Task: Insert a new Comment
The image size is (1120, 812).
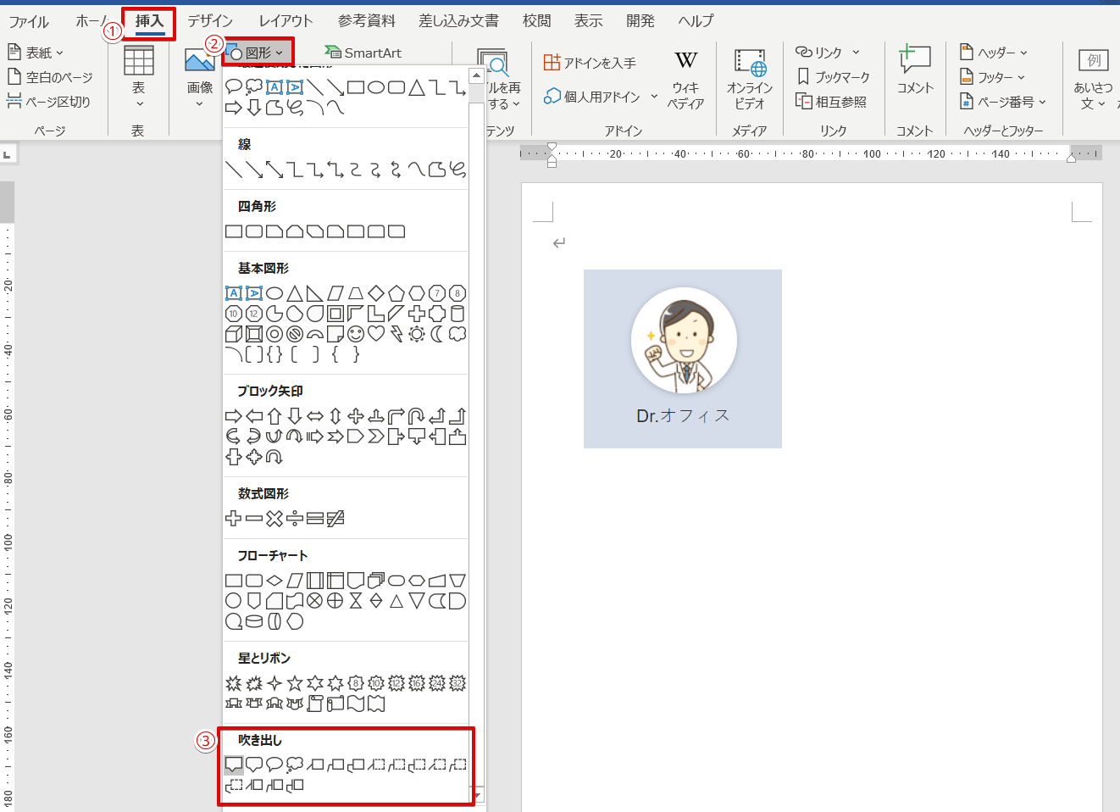Action: (x=915, y=71)
